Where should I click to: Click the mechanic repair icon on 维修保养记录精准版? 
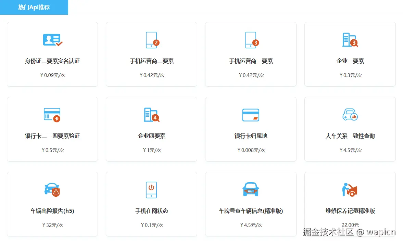pyautogui.click(x=350, y=190)
